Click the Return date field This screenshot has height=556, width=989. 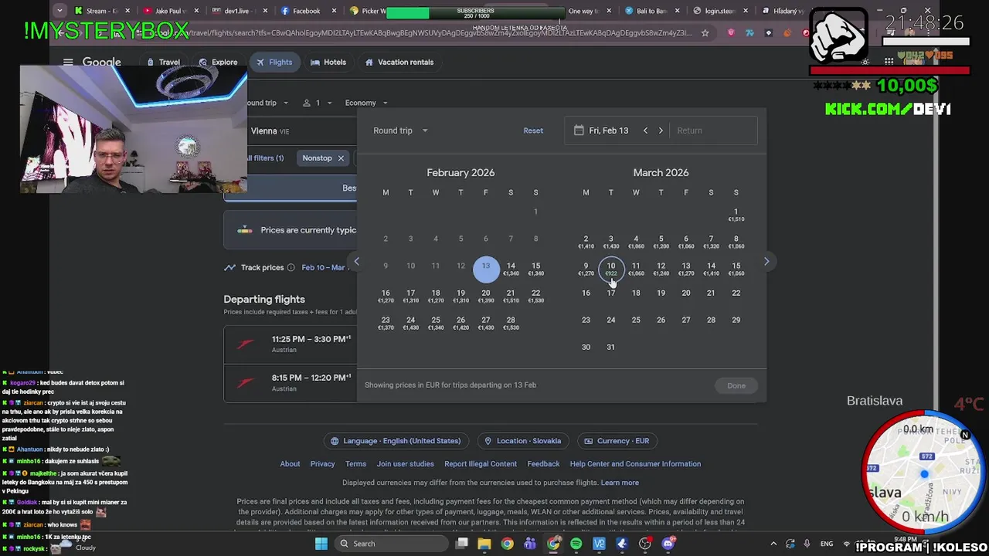pos(713,131)
